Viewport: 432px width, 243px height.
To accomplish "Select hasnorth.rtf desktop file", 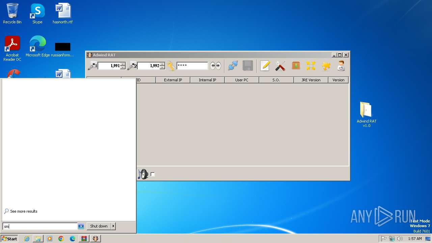I will coord(63,13).
